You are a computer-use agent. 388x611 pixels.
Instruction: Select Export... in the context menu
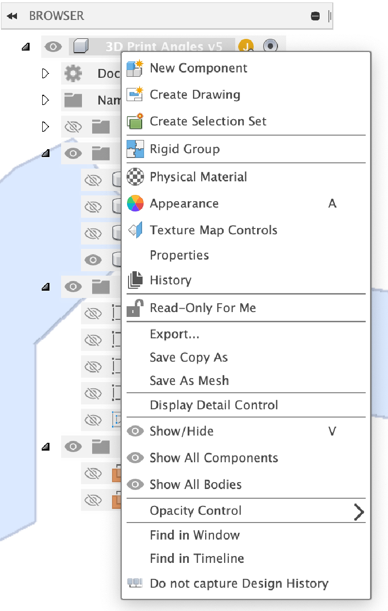(175, 334)
